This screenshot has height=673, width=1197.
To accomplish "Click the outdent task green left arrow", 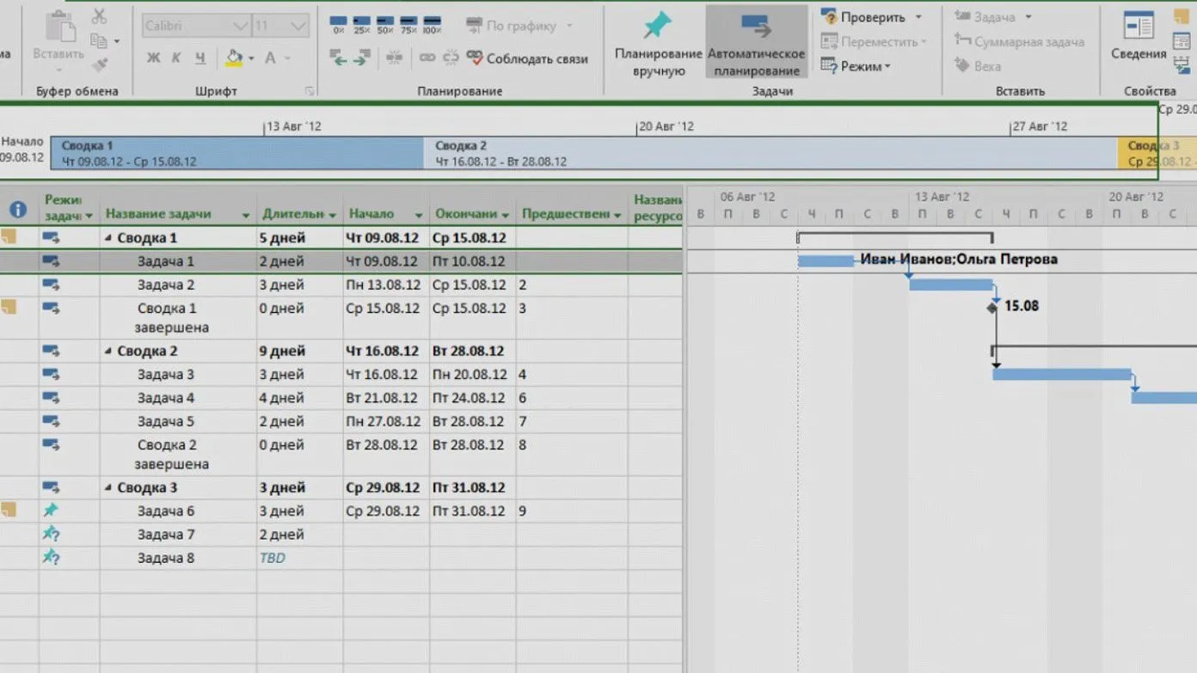I will pos(339,58).
